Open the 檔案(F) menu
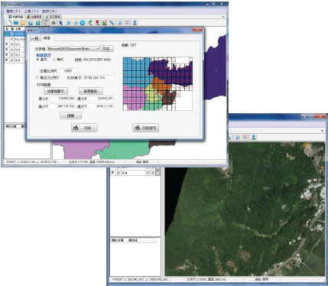Viewport: 328px width, 286px height. pos(13,11)
